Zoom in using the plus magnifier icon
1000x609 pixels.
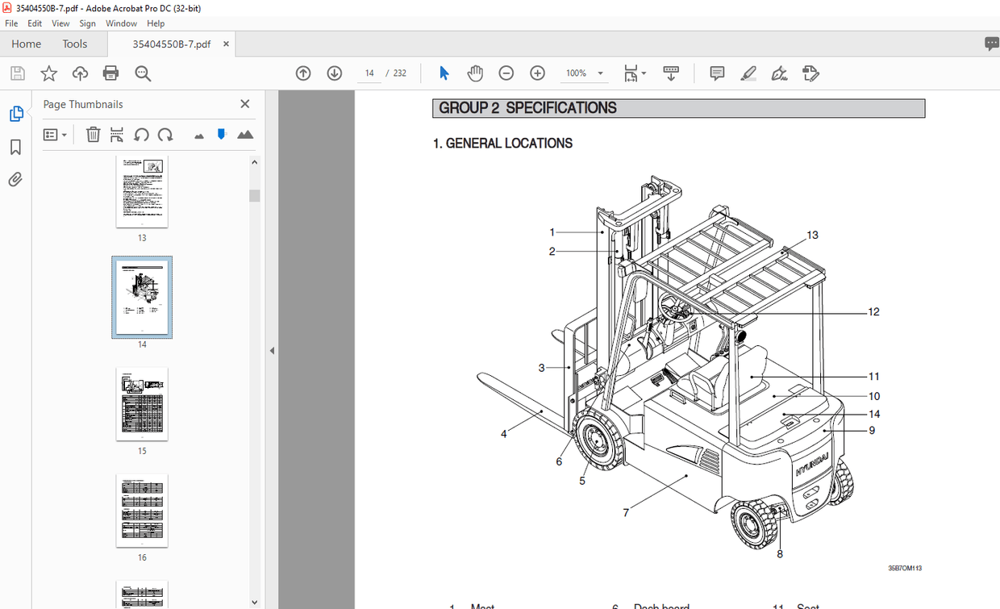[537, 73]
